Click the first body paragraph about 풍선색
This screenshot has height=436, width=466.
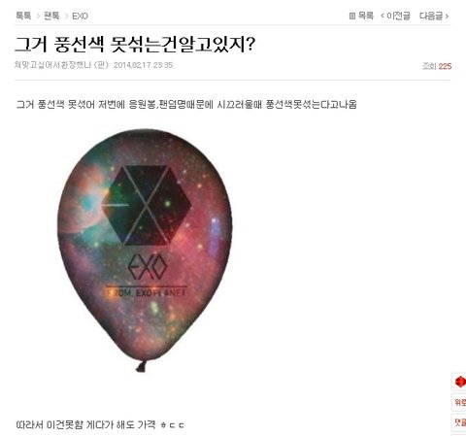click(186, 104)
